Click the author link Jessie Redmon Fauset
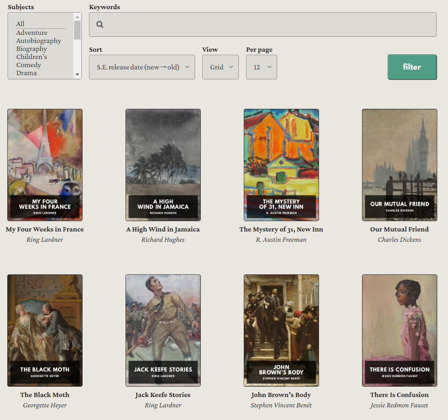Viewport: 448px width, 420px height. (399, 405)
